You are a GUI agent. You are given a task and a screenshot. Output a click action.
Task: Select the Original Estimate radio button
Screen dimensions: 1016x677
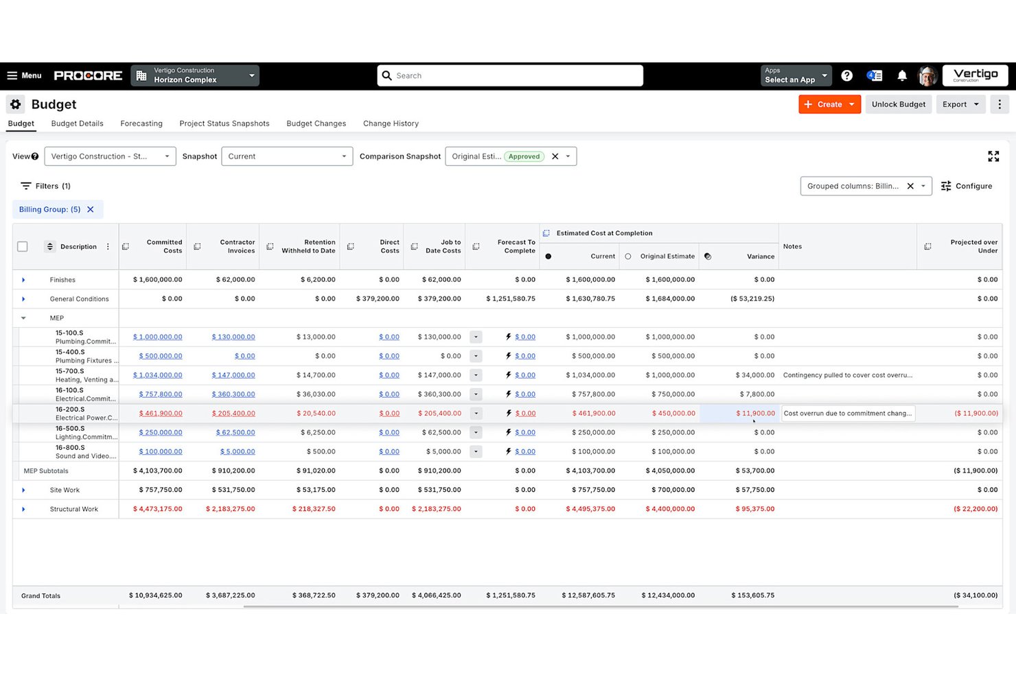point(627,257)
